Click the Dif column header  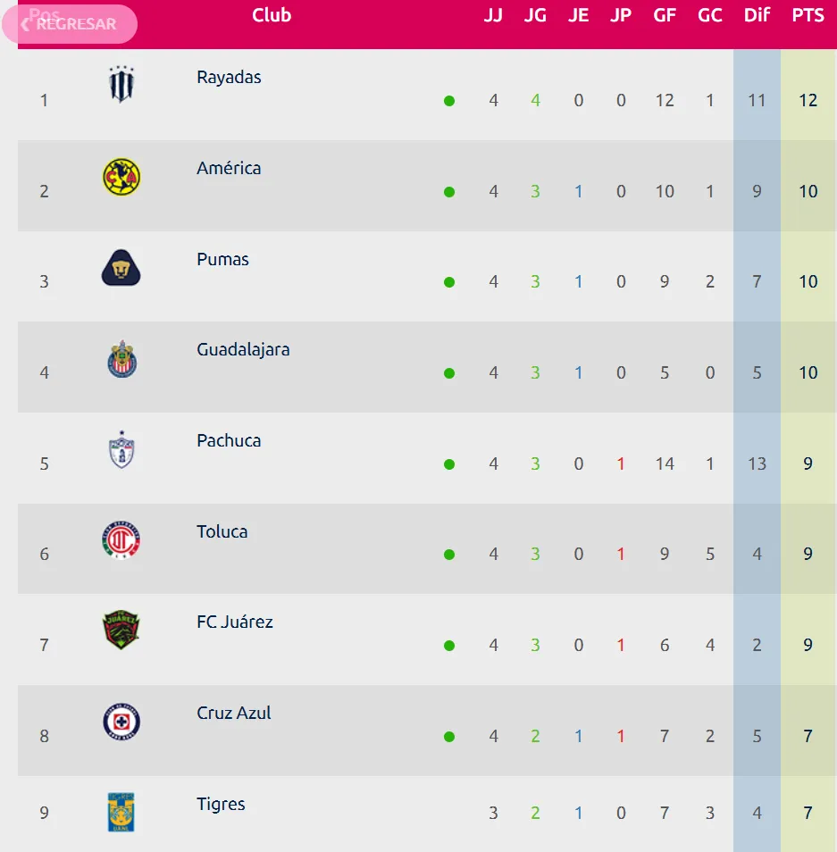(x=757, y=16)
